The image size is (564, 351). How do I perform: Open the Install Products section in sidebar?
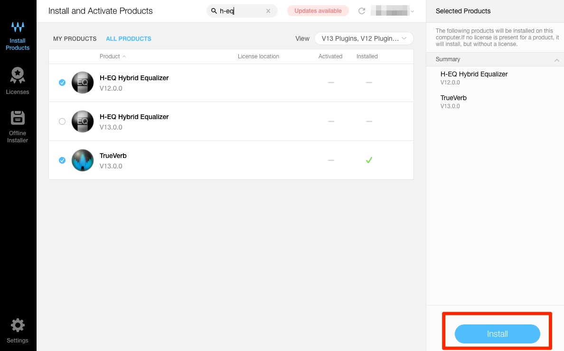tap(18, 36)
